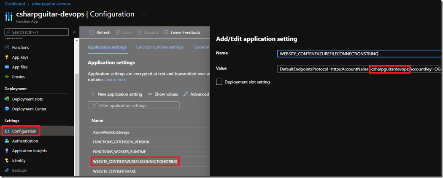443x178 pixels.
Task: Open the AzureWebJobsStorage setting
Action: coord(111,132)
